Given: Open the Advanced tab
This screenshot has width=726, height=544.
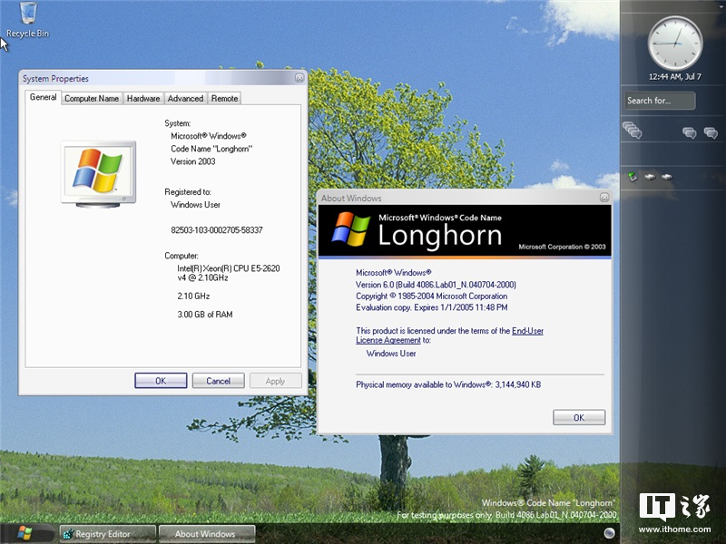Looking at the screenshot, I should (185, 99).
